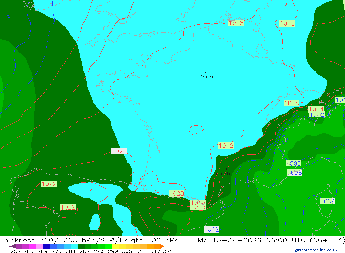This screenshot has height=253, width=345.
Task: Click the blue 1008 pressure label
Action: click(x=294, y=163)
